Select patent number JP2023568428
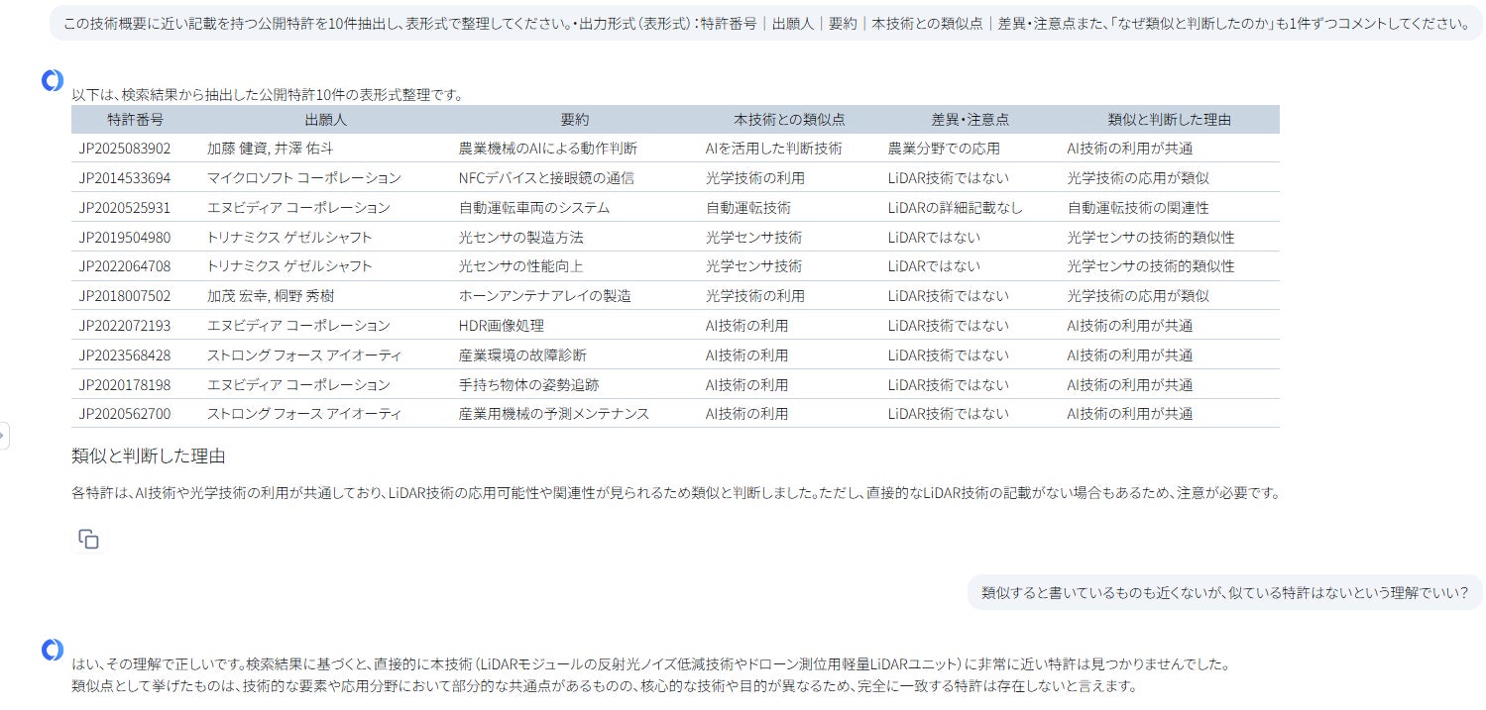The width and height of the screenshot is (1486, 710). [125, 355]
